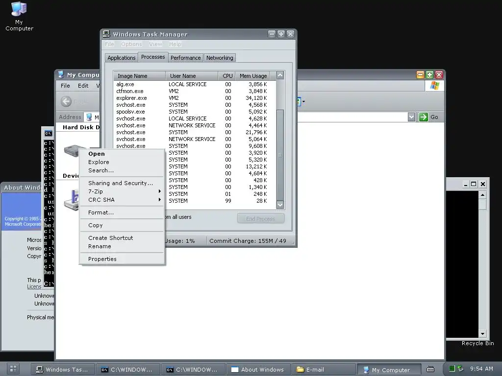Viewport: 502px width, 376px height.
Task: Select the ctfmon.exe process row
Action: pyautogui.click(x=195, y=91)
